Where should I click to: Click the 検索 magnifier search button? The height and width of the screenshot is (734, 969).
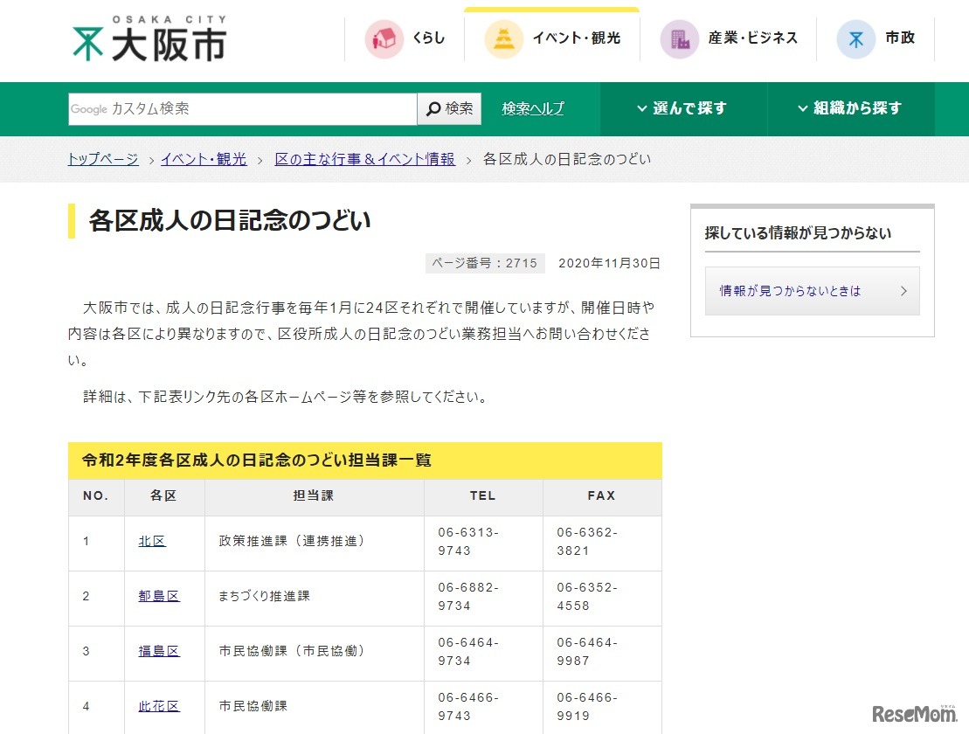(x=449, y=109)
